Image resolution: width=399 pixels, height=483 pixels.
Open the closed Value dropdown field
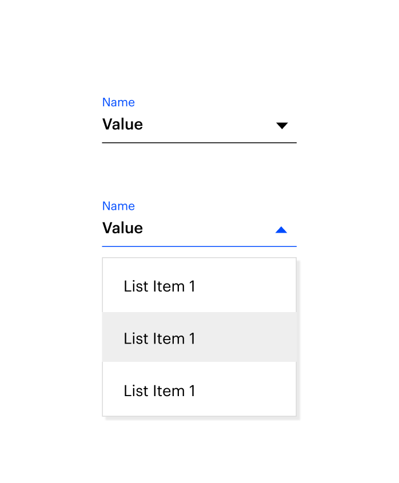click(199, 125)
